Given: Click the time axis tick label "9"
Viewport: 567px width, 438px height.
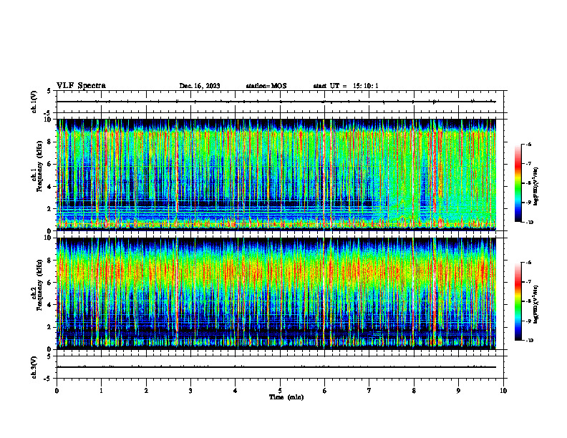Looking at the screenshot, I should 458,391.
